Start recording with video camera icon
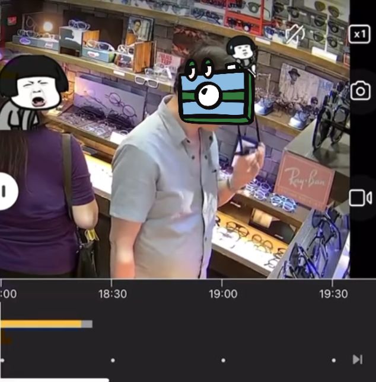The height and width of the screenshot is (382, 376). (361, 198)
